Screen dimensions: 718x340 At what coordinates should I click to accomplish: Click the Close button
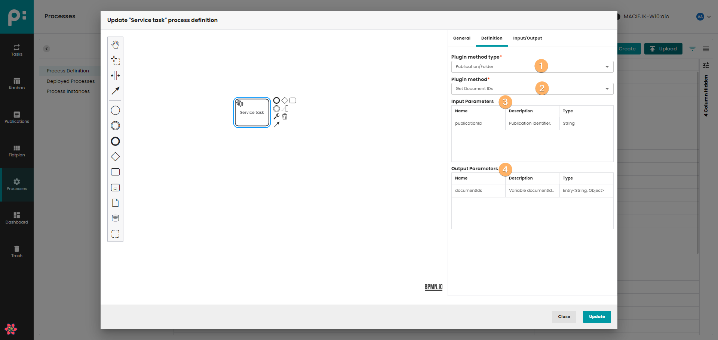click(564, 316)
